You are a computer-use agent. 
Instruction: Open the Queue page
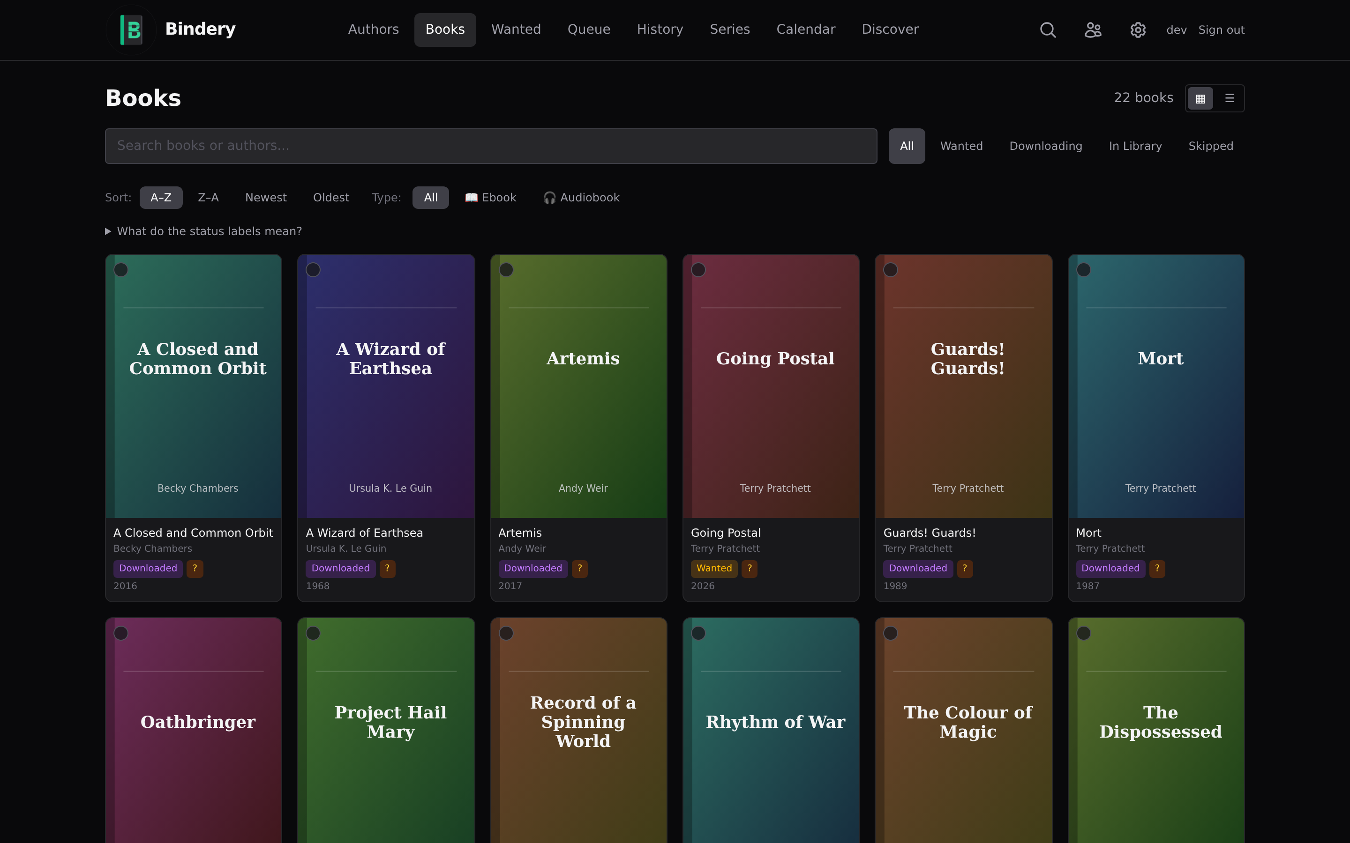(x=589, y=30)
